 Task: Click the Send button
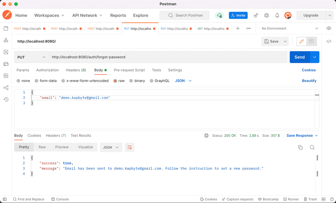click(299, 57)
